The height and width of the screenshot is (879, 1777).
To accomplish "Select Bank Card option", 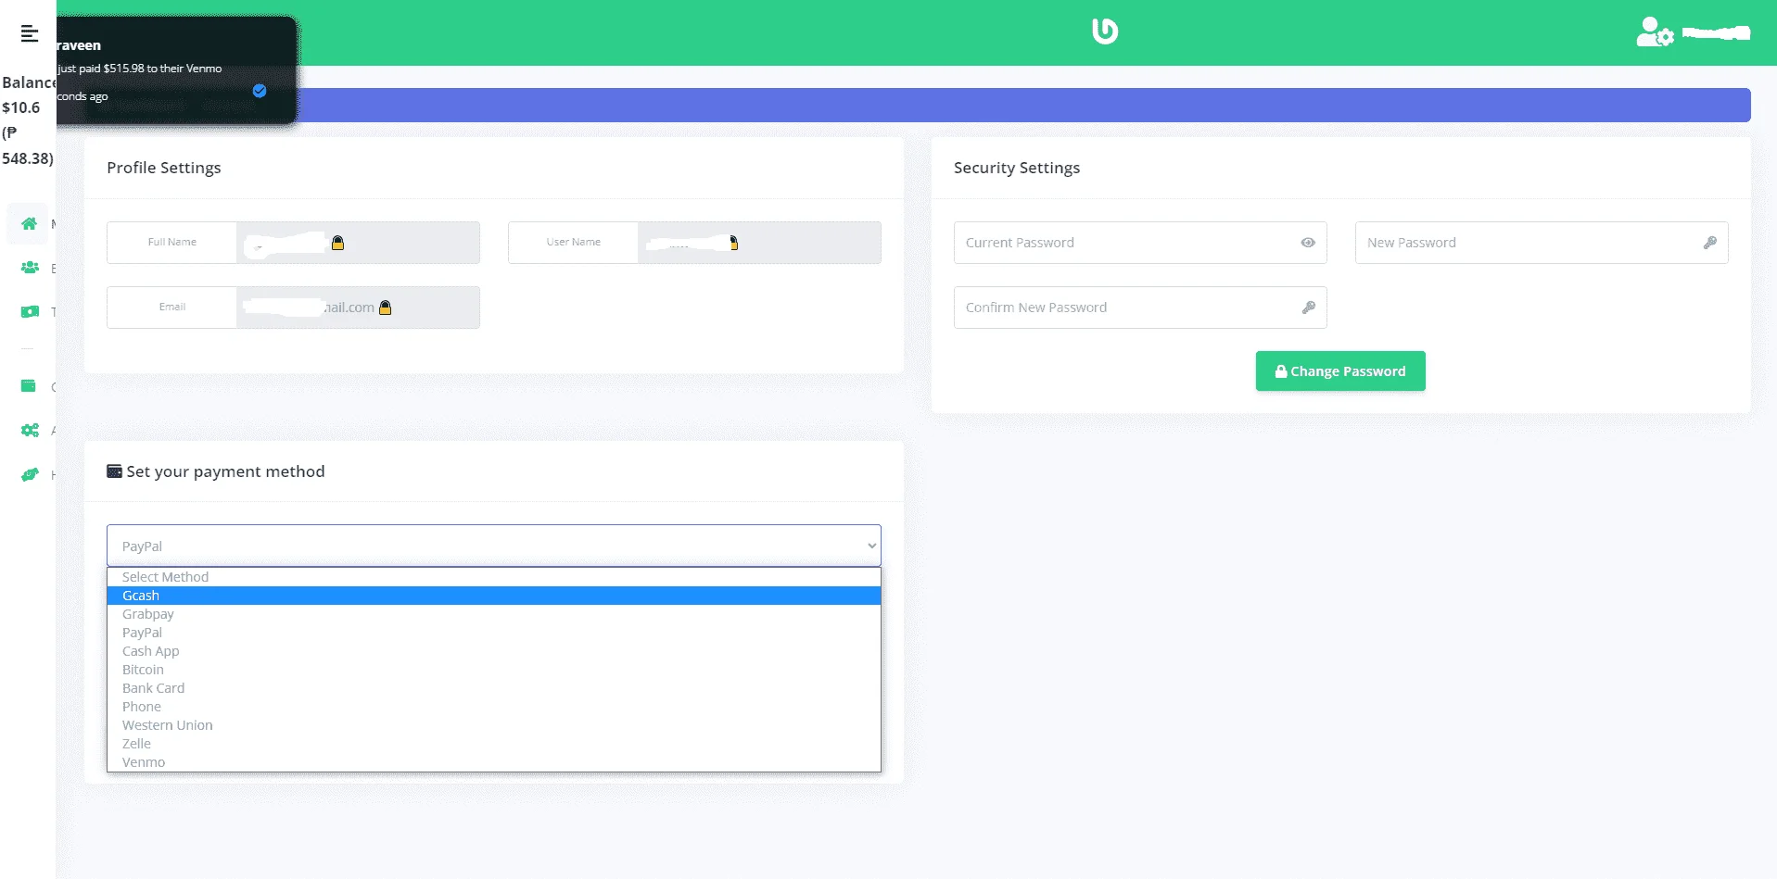I will tap(494, 688).
